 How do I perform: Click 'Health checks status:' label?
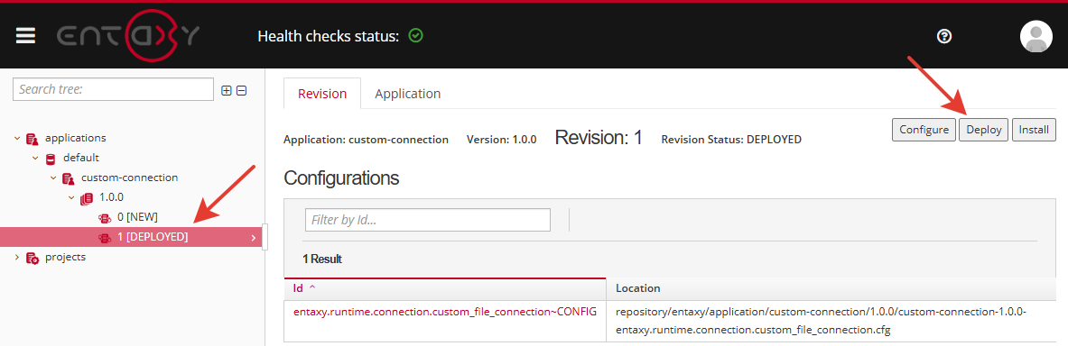click(x=329, y=36)
